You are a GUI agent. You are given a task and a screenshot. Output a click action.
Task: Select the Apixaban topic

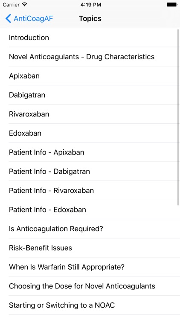(90, 76)
